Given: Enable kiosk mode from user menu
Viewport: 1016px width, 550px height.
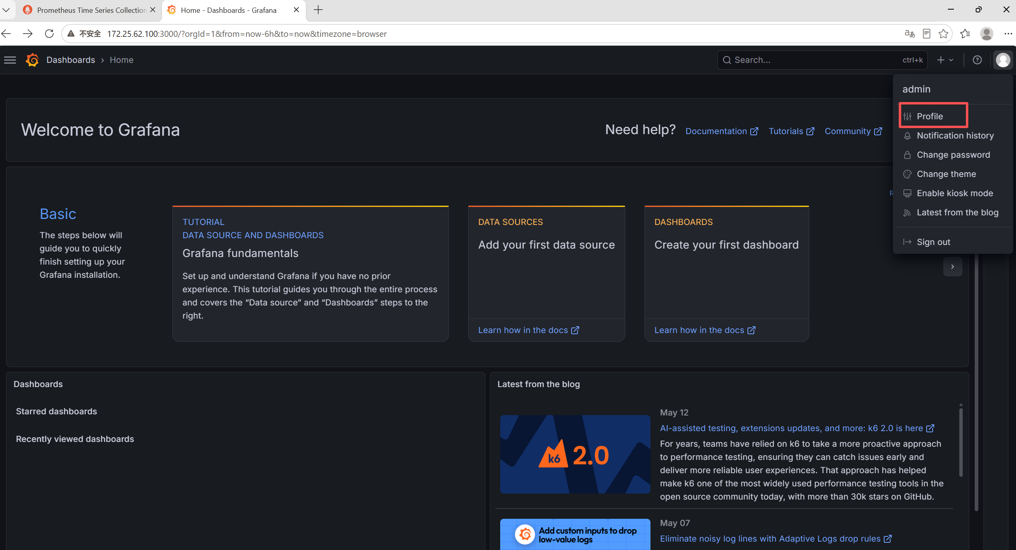Looking at the screenshot, I should click(x=953, y=193).
